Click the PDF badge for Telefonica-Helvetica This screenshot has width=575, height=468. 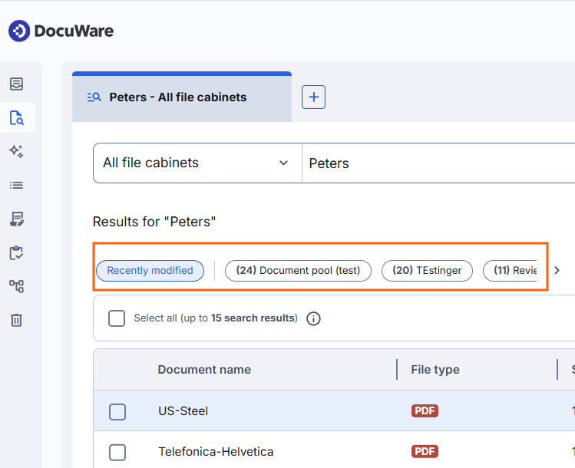pyautogui.click(x=425, y=451)
